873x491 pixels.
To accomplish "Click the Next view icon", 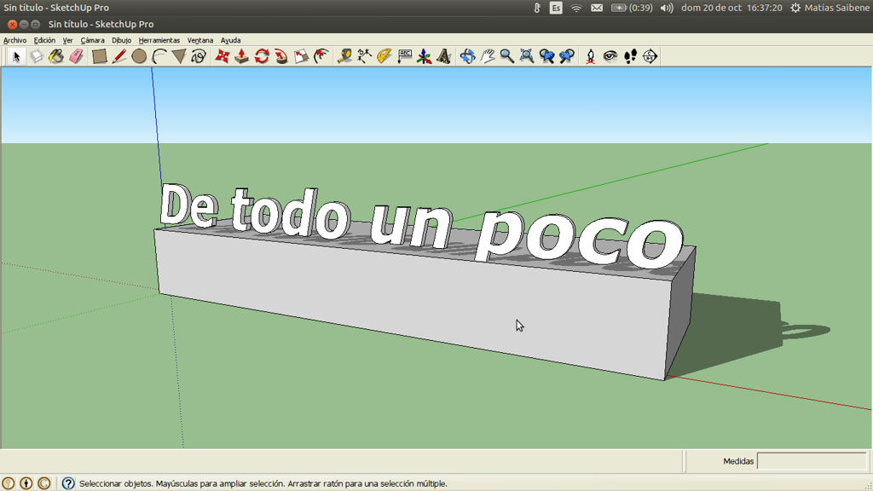I will tap(567, 56).
